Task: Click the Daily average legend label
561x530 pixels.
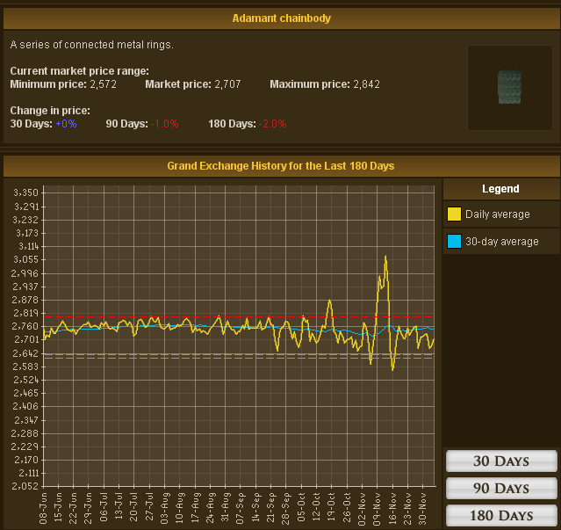Action: click(497, 214)
